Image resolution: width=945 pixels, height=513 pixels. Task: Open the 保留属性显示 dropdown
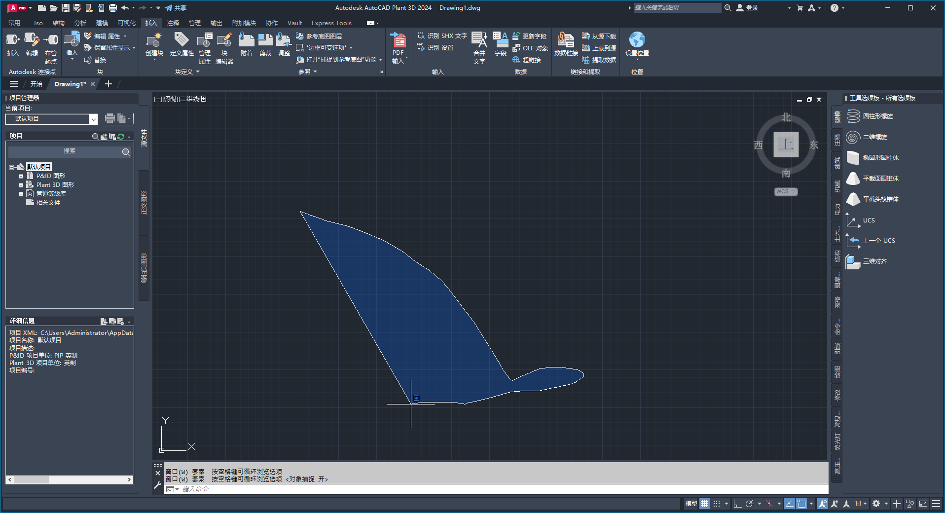point(134,48)
